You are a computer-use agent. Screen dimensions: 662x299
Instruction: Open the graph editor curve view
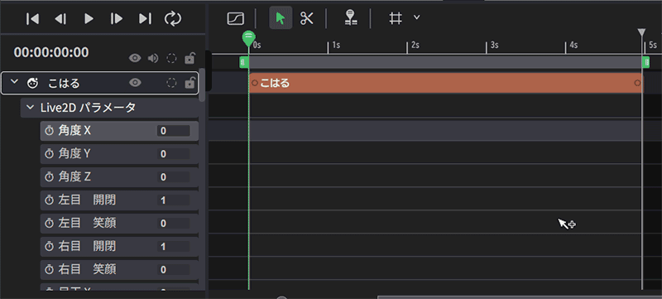[x=236, y=18]
